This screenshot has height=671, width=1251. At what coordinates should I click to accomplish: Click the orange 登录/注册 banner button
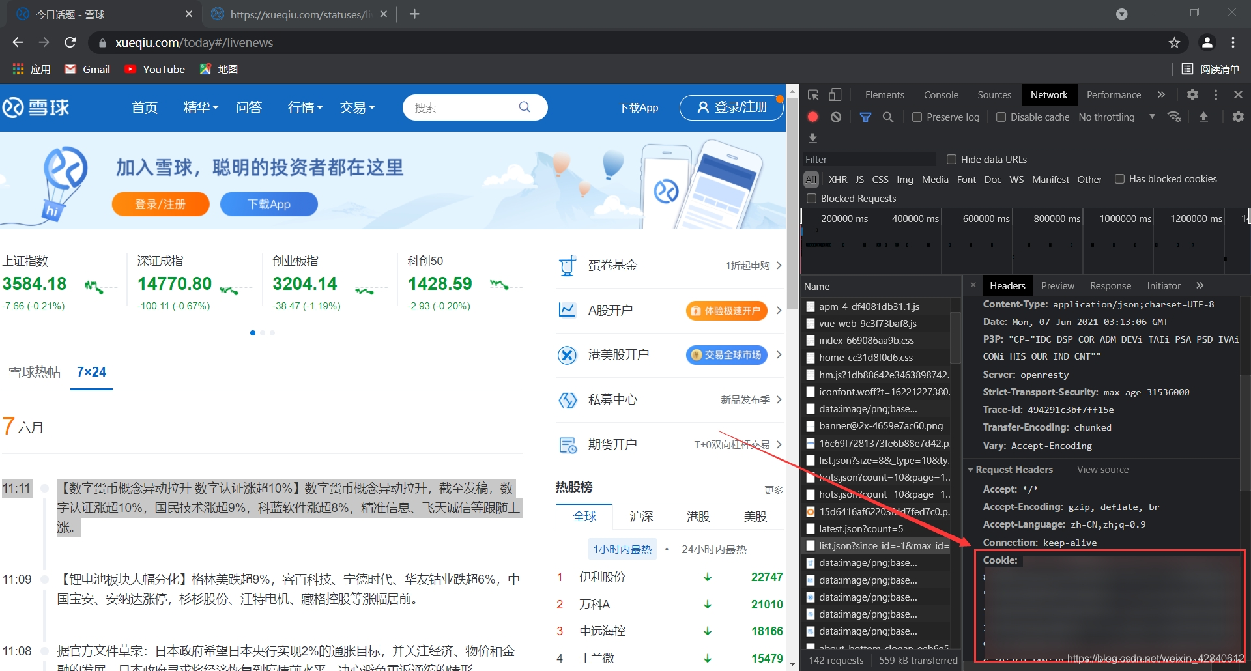click(x=160, y=204)
